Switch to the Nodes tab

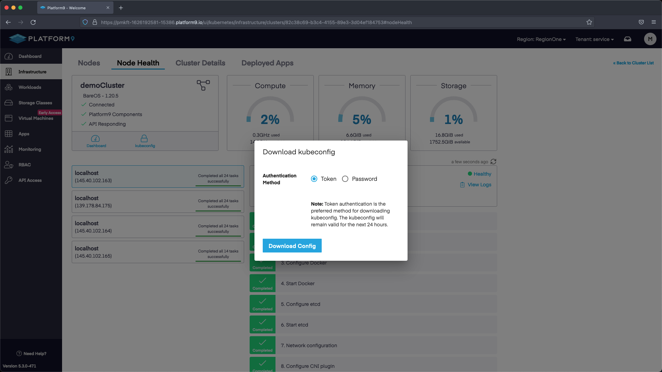89,63
